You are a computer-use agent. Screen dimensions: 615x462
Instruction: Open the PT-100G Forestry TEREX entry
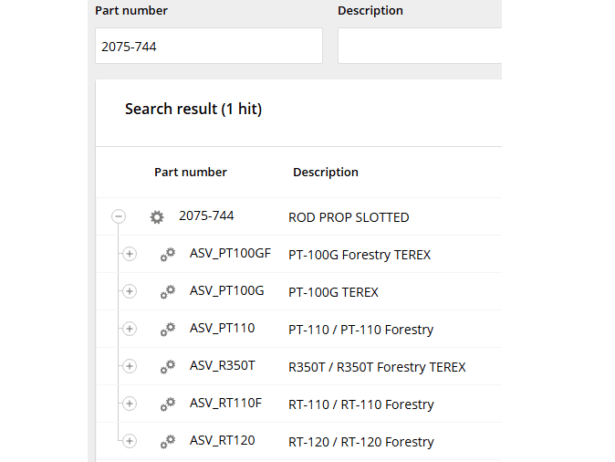click(360, 255)
